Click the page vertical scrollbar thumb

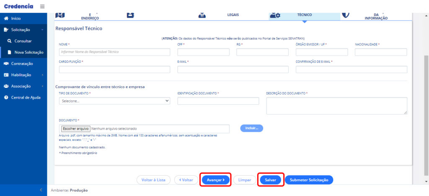(426, 115)
